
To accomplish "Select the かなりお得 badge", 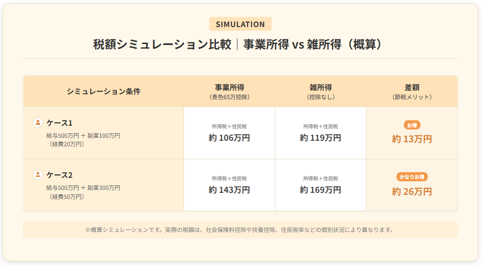I will pyautogui.click(x=412, y=177).
